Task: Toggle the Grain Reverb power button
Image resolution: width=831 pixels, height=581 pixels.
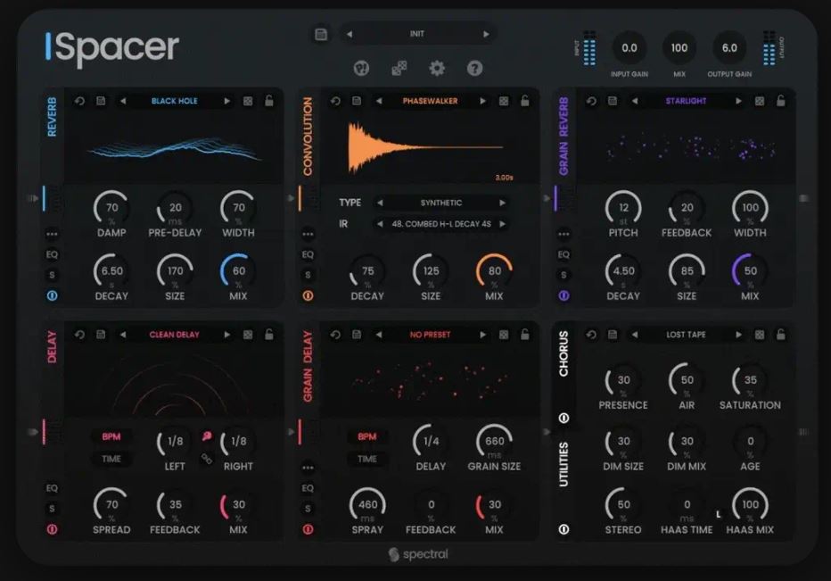Action: click(x=564, y=295)
